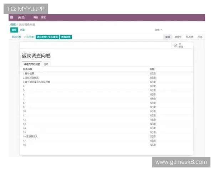
Task: Select the 已关闭 status stage
Action: click(190, 37)
